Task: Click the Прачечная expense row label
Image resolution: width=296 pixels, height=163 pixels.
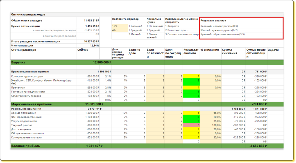Action: (18, 88)
